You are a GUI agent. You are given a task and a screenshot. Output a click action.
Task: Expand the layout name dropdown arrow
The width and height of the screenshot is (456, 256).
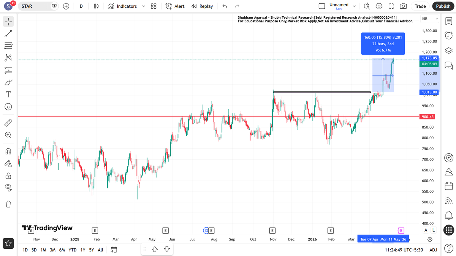tap(355, 6)
